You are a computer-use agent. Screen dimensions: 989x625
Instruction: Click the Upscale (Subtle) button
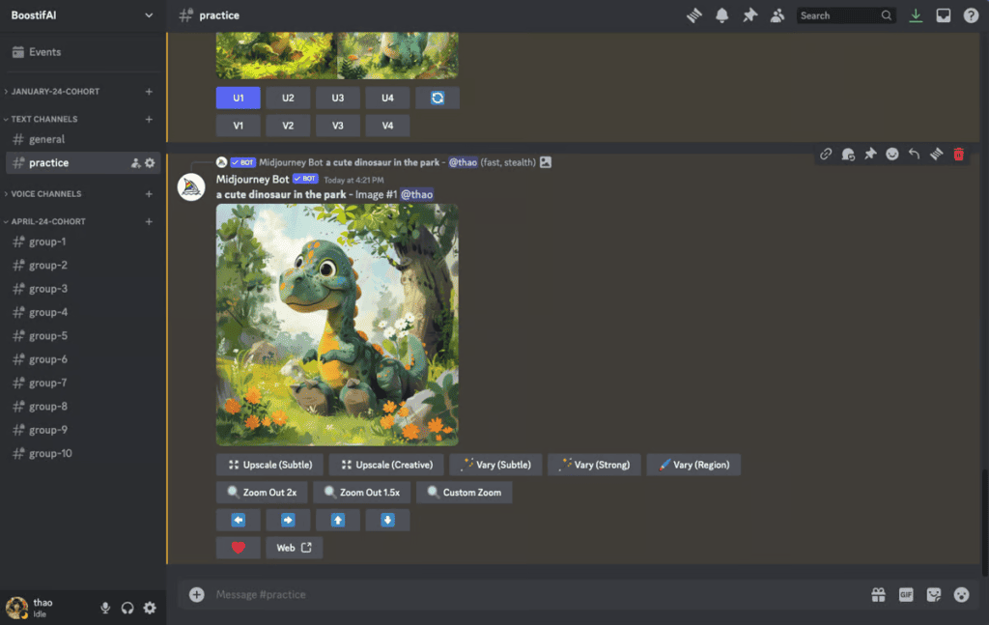pos(269,465)
